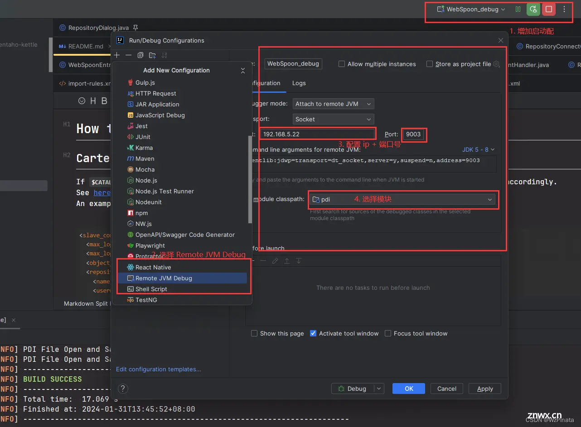Uncheck Activate tool window checkbox
This screenshot has width=581, height=427.
point(313,333)
